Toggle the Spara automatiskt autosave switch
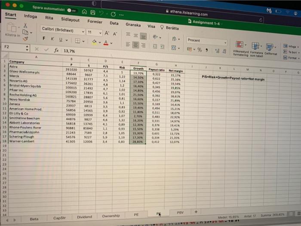Screen dimensions: 301x226 pos(72,10)
